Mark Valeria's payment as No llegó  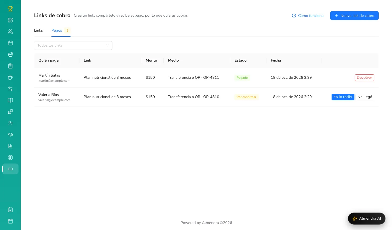tap(365, 97)
